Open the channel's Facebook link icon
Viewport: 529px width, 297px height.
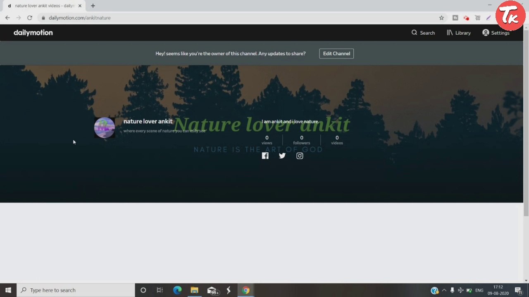click(265, 156)
